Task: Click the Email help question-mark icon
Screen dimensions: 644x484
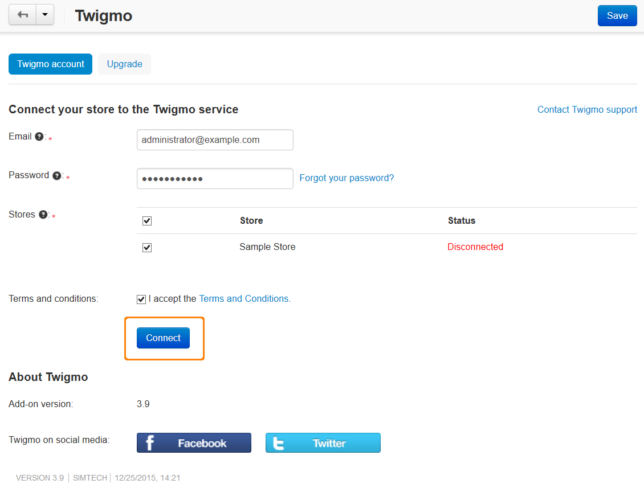Action: tap(39, 137)
